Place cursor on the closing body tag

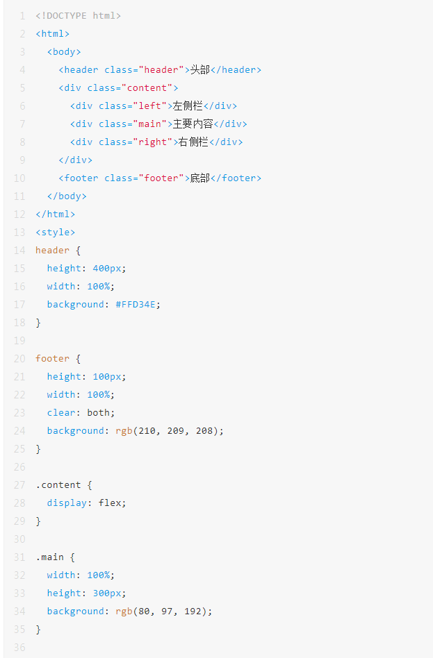coord(67,196)
